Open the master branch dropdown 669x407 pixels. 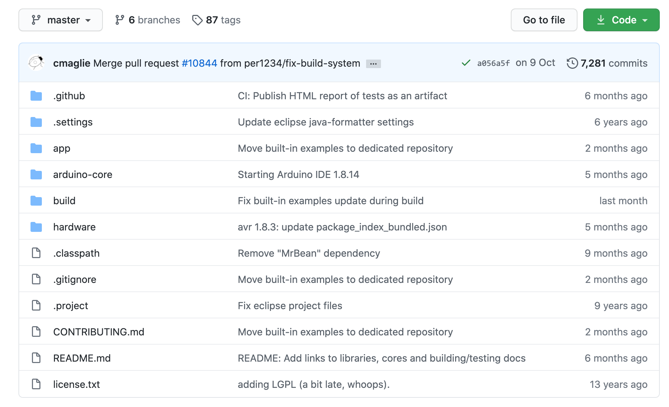coord(61,20)
